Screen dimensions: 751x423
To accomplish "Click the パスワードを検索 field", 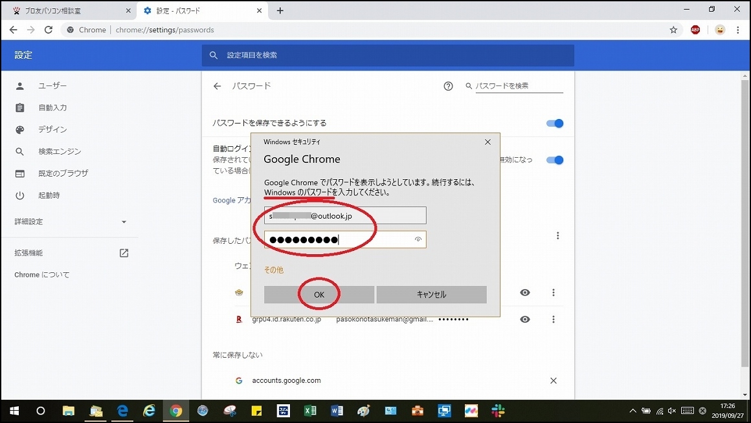I will [x=519, y=86].
